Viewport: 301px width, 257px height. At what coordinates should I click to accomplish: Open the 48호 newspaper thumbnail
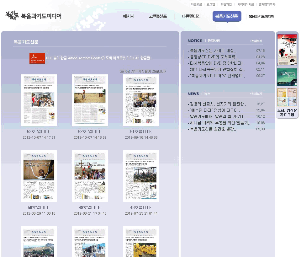click(x=141, y=176)
